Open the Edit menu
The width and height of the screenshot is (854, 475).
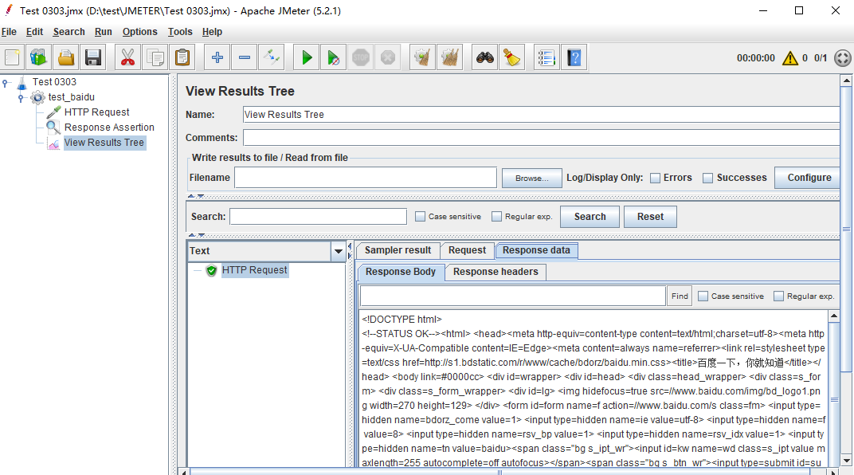coord(34,32)
